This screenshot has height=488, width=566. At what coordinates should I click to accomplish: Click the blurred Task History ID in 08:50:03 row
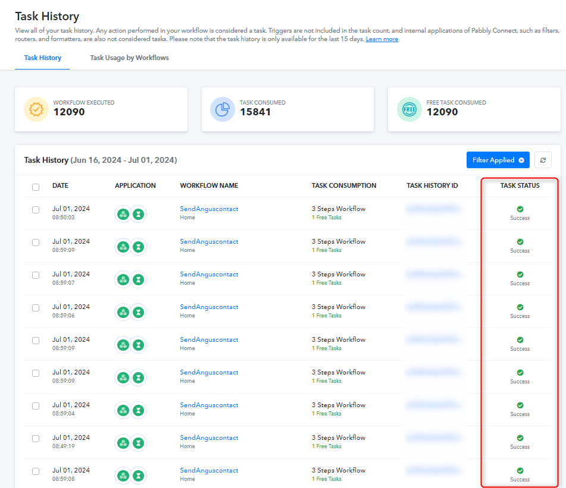click(x=433, y=208)
